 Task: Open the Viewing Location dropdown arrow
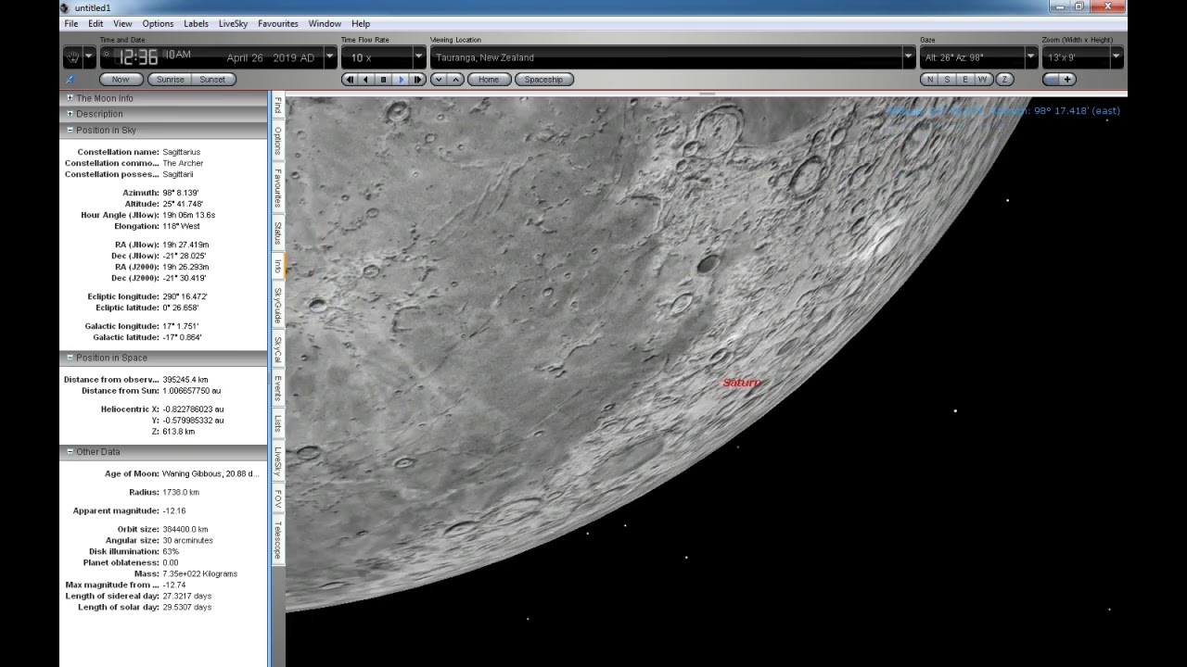[x=909, y=57]
